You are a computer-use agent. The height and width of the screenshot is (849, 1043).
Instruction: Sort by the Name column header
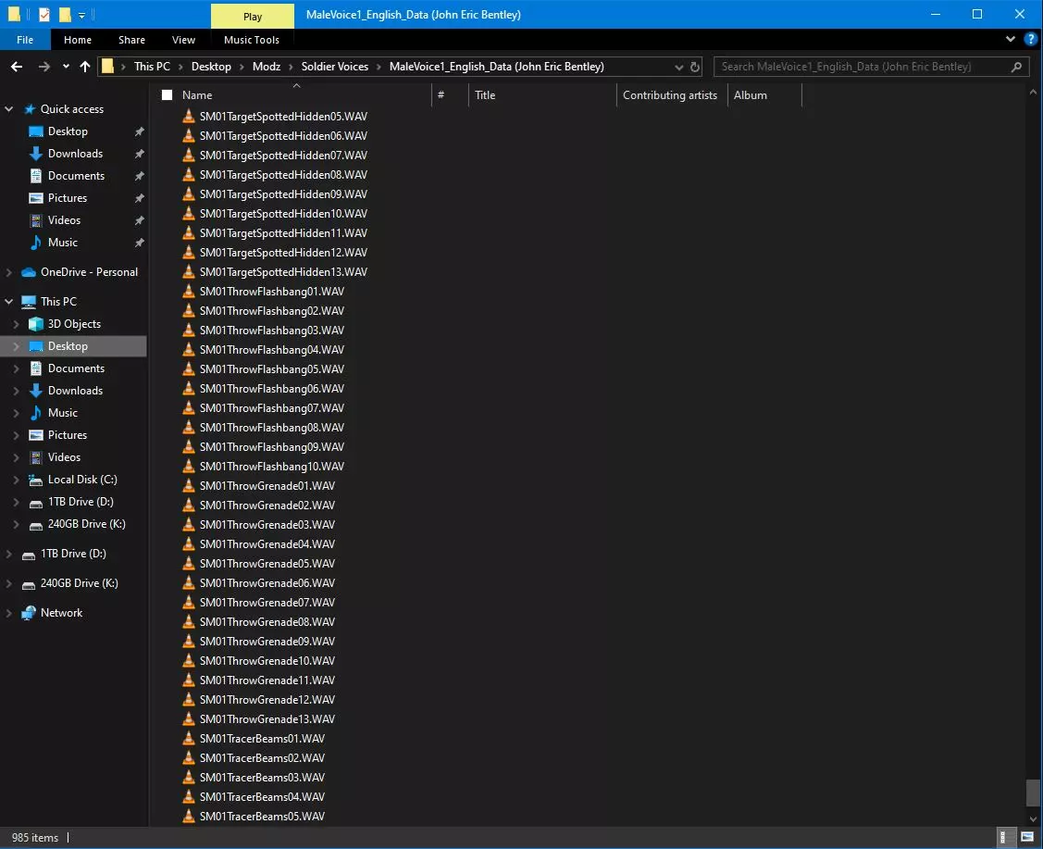(x=197, y=95)
